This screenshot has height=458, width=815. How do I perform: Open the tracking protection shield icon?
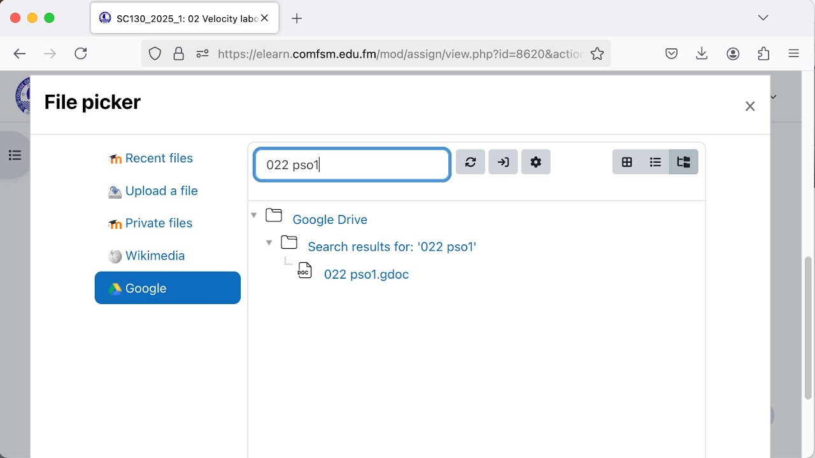coord(155,54)
